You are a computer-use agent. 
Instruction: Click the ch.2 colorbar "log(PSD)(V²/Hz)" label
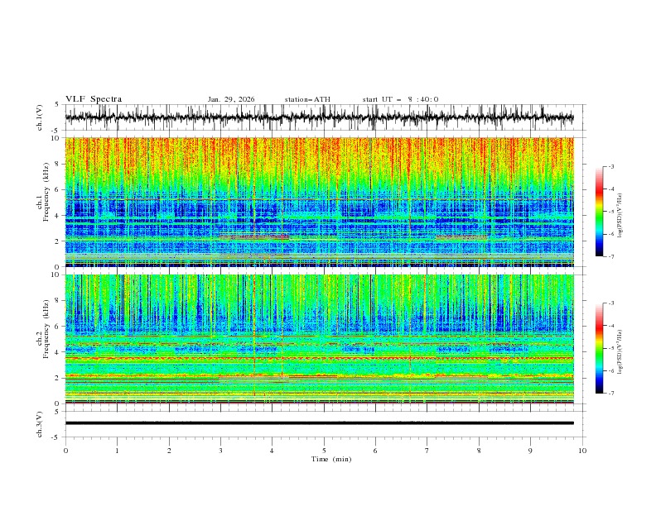pos(620,352)
